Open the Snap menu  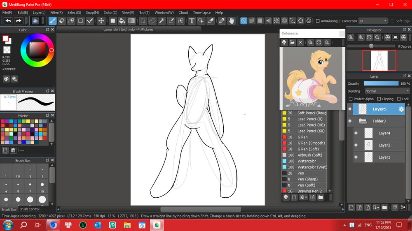(x=92, y=13)
